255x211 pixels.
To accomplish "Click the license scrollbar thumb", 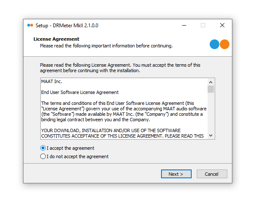I will (211, 89).
